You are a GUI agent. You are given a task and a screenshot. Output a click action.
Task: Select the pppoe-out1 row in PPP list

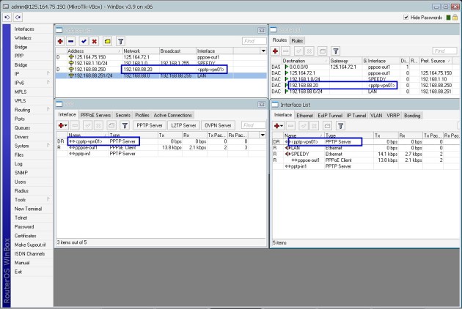[161, 147]
